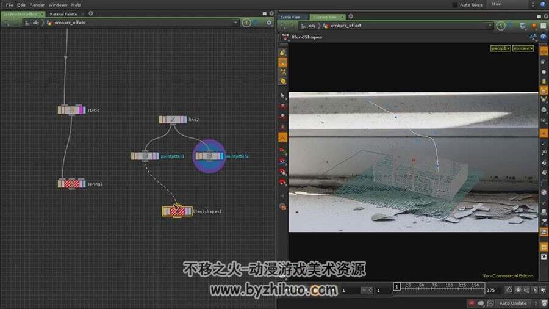This screenshot has width=549, height=309.
Task: Add a new tab beside Material Palette
Action: tap(91, 13)
